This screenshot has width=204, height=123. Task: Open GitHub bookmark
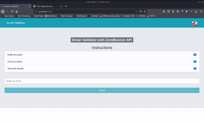[x=93, y=16]
